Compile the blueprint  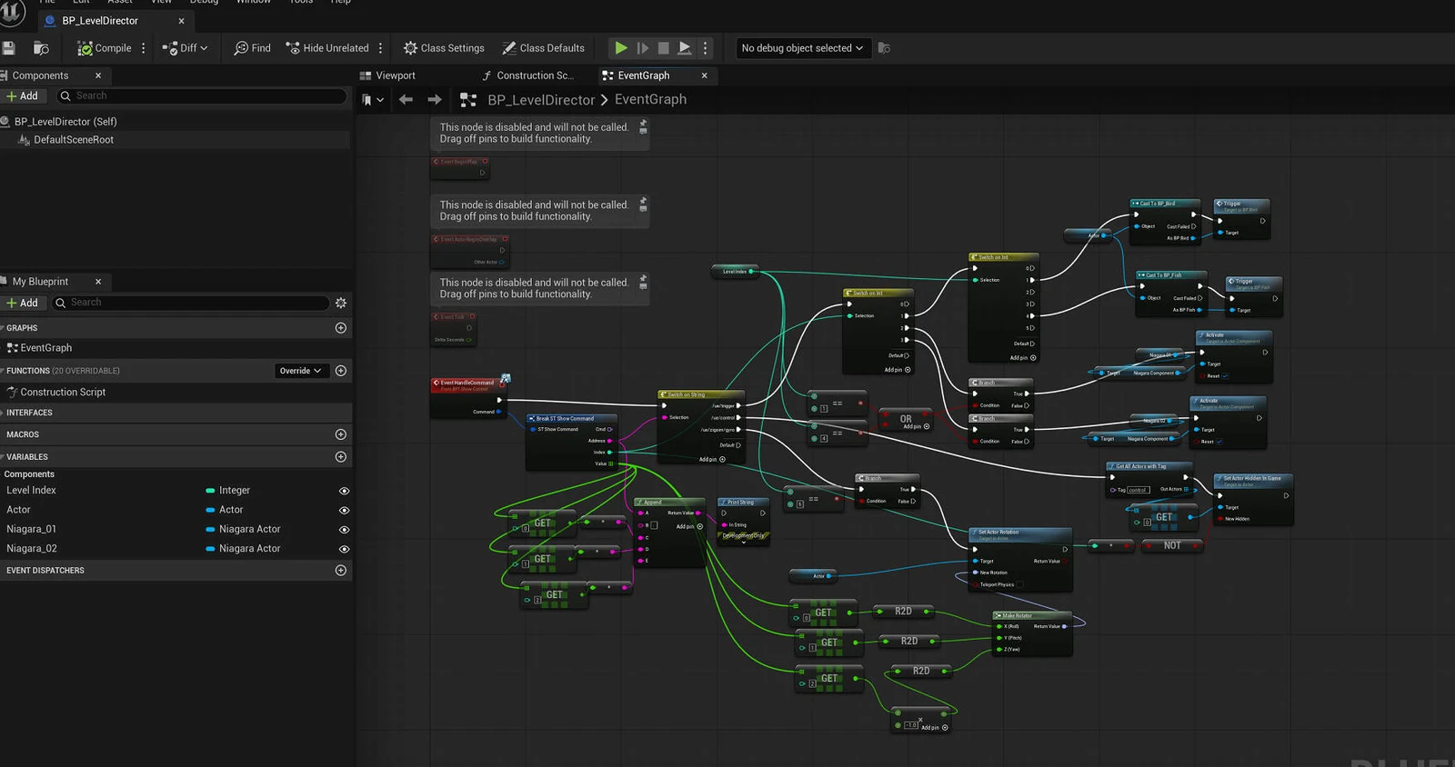[x=105, y=48]
